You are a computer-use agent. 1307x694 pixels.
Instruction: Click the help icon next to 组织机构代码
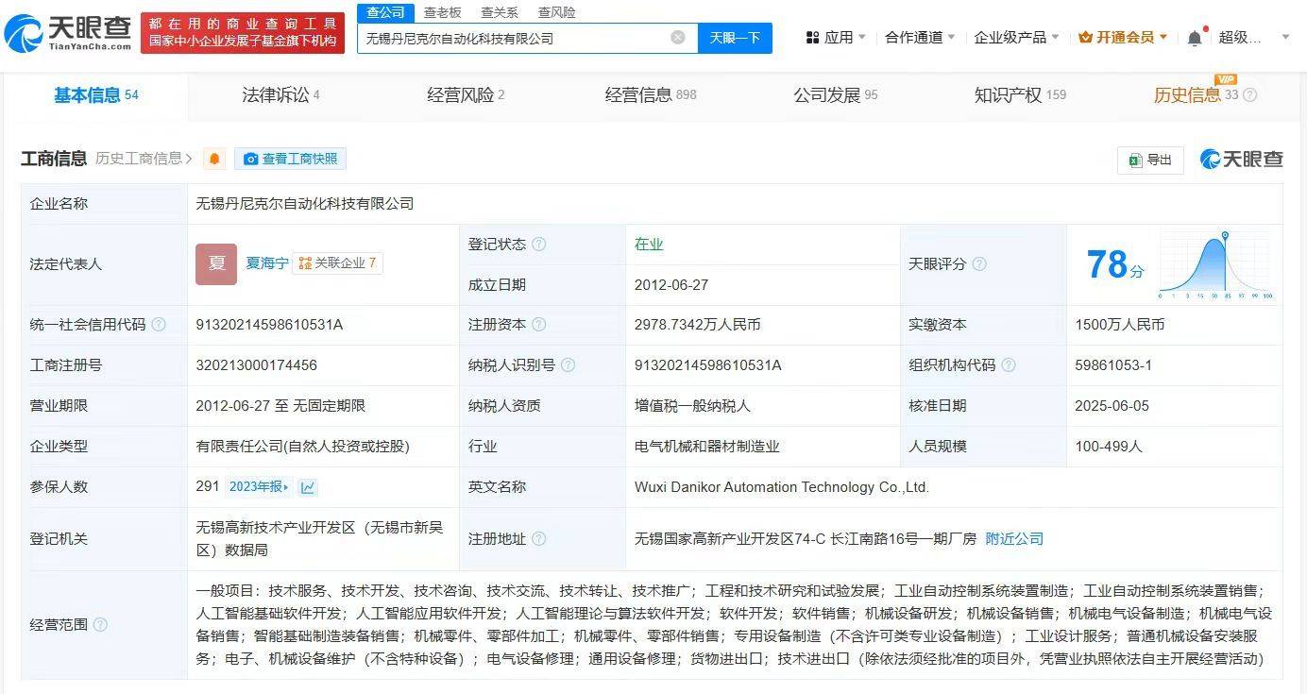click(x=1009, y=365)
